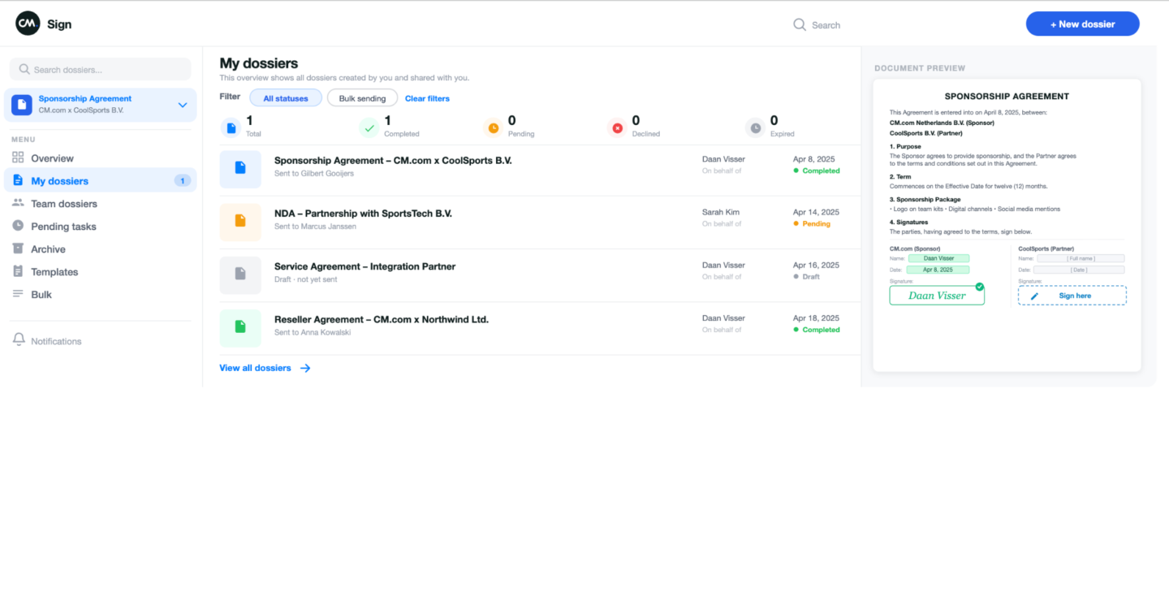Expand the Sponsorship Agreement dossier selector chevron
Screen dimensions: 1169x601
pyautogui.click(x=183, y=105)
